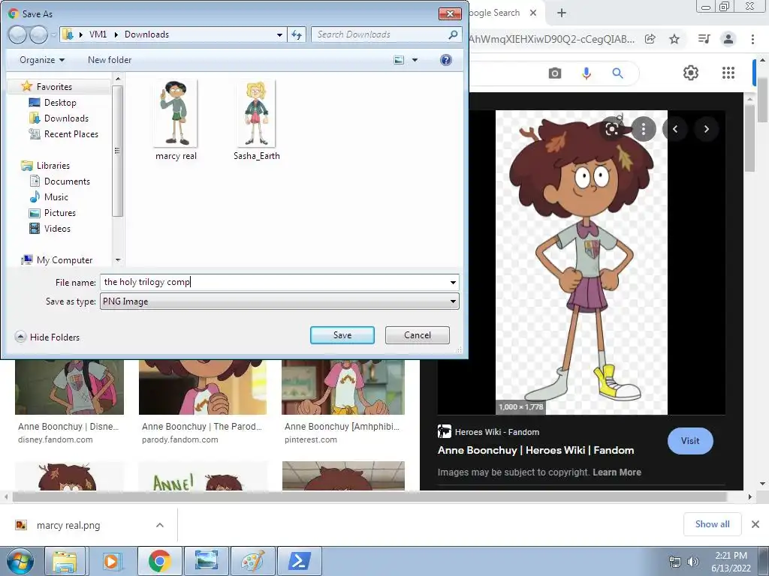
Task: Open Paint from taskbar
Action: 252,561
